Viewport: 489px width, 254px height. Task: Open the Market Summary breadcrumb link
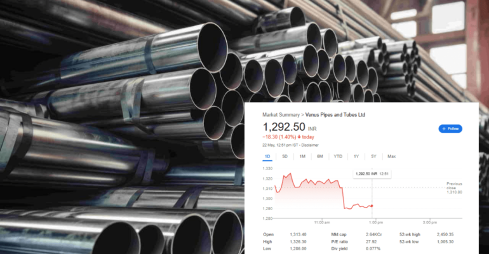tap(281, 115)
